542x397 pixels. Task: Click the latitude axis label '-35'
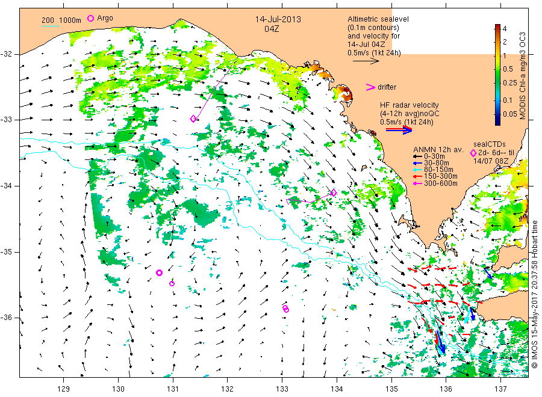click(6, 252)
